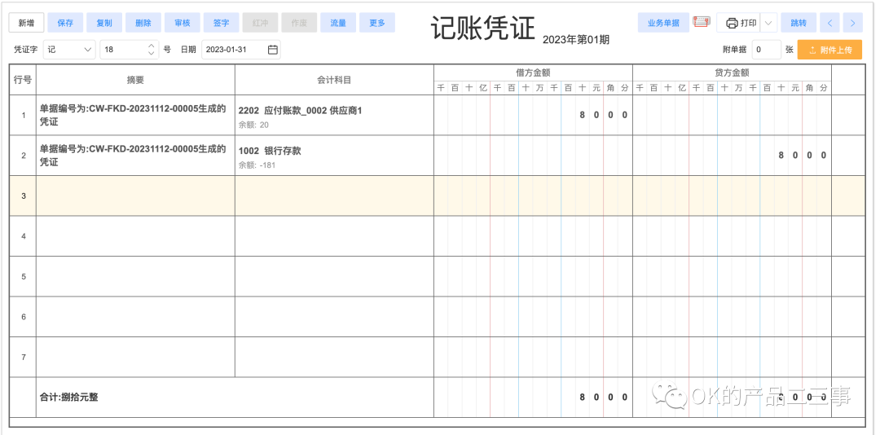Expand the 凭证字 dropdown showing 记
Screen dimensions: 880x435
[69, 50]
